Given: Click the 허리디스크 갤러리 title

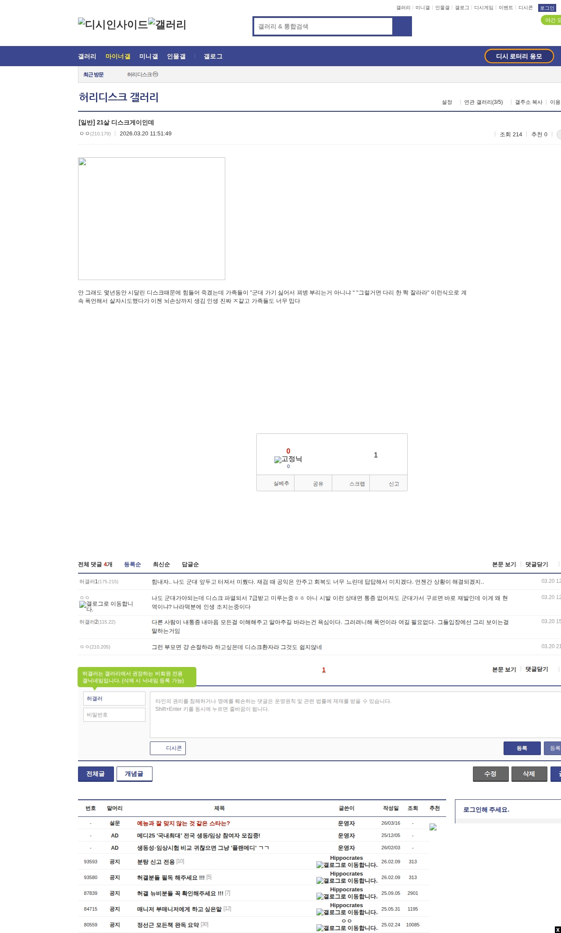Looking at the screenshot, I should pos(119,97).
